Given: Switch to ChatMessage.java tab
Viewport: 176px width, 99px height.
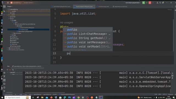Looking at the screenshot, I should (x=103, y=7).
